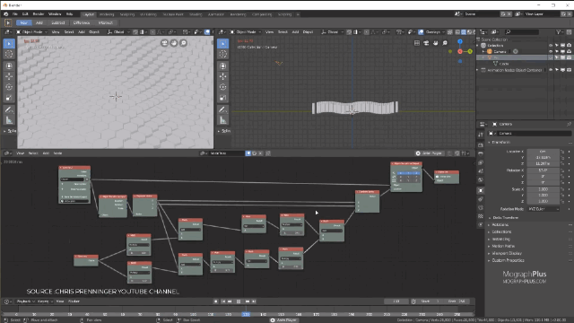Click the timeline current frame marker
The width and height of the screenshot is (574, 323).
coord(246,314)
